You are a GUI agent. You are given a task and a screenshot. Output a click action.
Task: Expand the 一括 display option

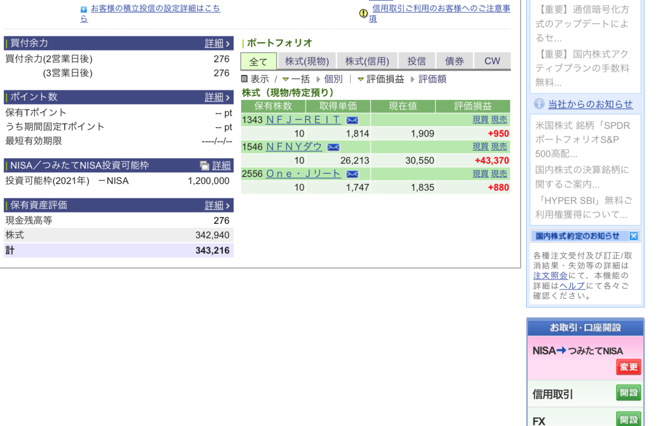click(x=296, y=79)
